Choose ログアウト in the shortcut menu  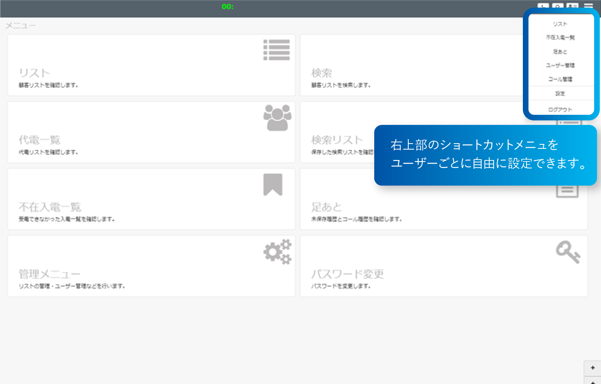[x=561, y=109]
